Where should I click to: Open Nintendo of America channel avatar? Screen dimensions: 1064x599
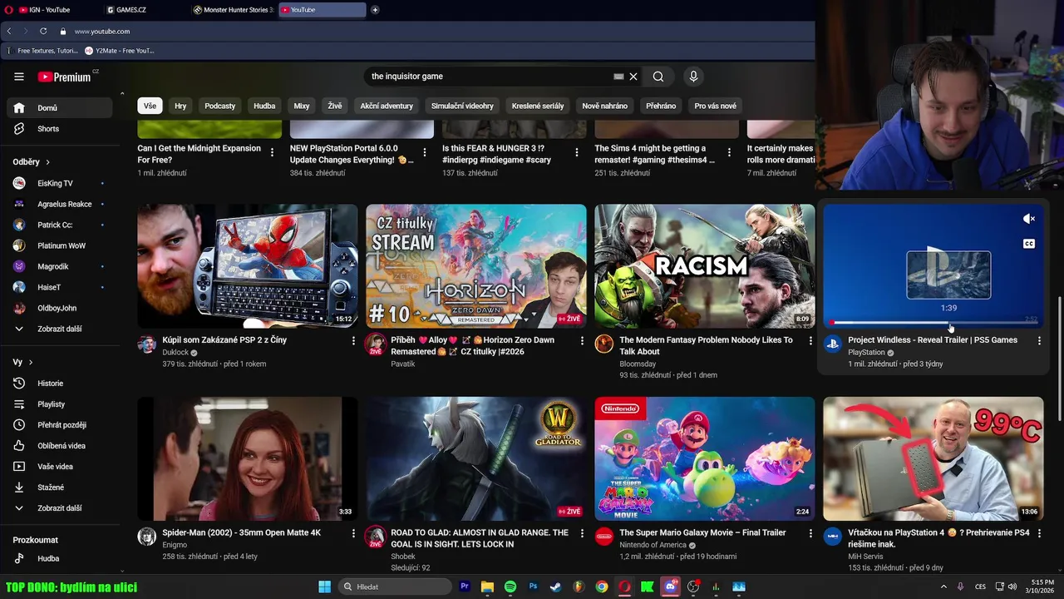pyautogui.click(x=604, y=537)
